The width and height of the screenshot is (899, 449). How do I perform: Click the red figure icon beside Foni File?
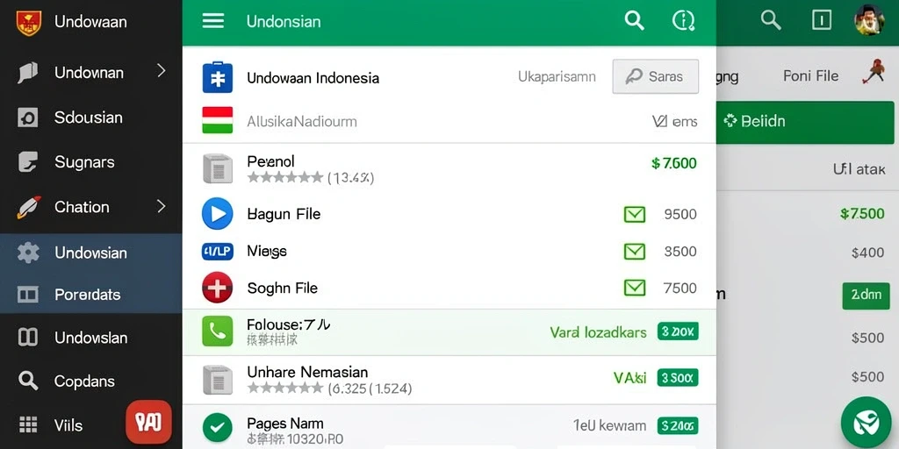pos(874,72)
